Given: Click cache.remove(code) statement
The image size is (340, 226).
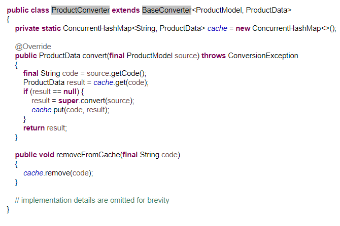Looking at the screenshot, I should coord(58,173).
